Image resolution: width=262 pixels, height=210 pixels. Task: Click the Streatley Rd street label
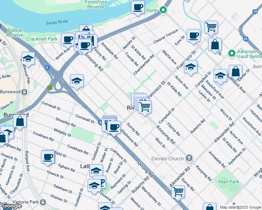click(65, 122)
